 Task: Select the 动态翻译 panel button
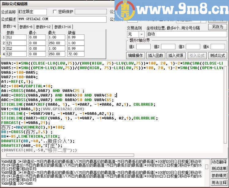click(219, 162)
